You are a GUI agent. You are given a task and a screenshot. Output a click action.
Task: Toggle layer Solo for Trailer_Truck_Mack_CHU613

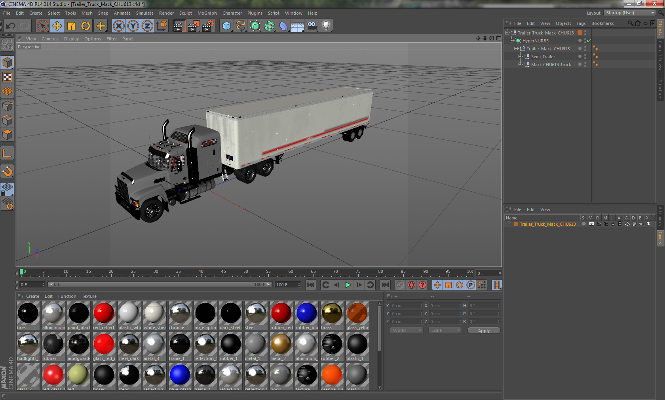click(x=583, y=224)
